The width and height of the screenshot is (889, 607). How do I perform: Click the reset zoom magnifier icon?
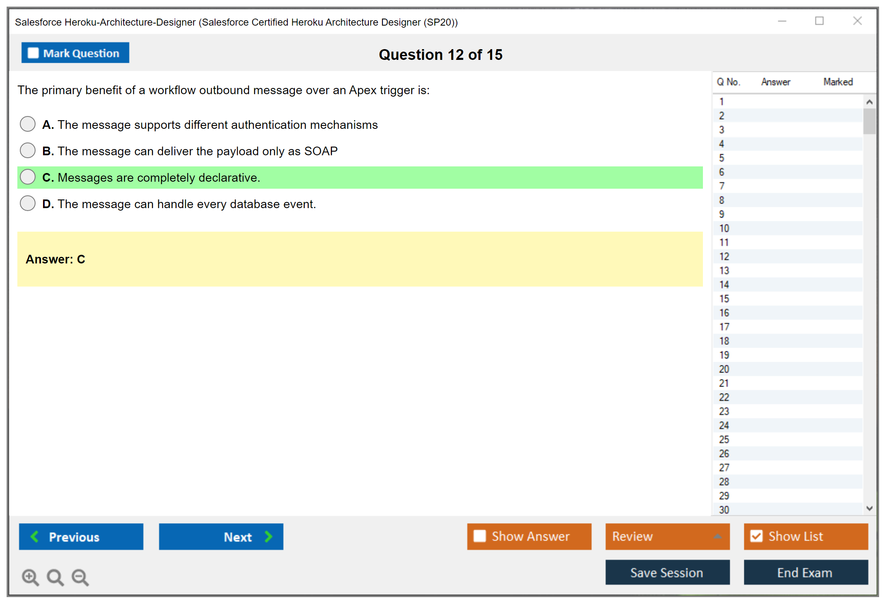[55, 577]
